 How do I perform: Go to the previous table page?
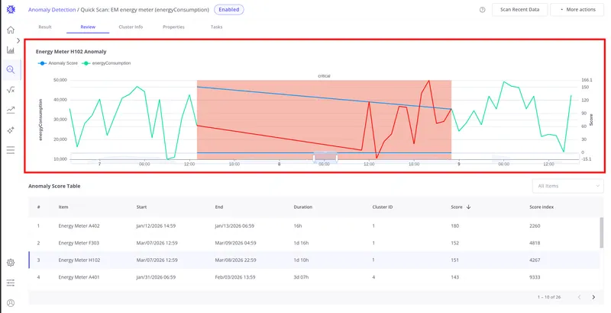(x=579, y=297)
